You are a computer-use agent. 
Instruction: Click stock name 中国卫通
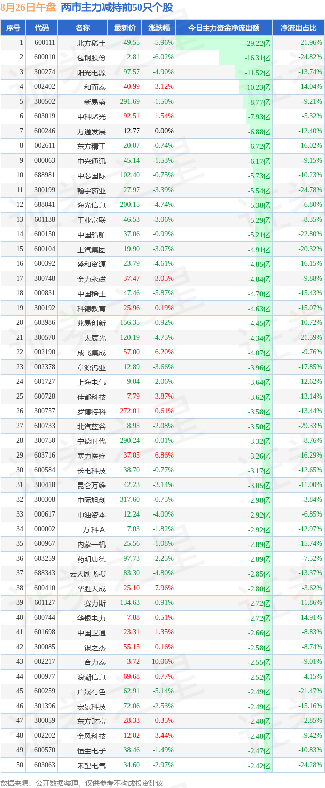pos(91,632)
